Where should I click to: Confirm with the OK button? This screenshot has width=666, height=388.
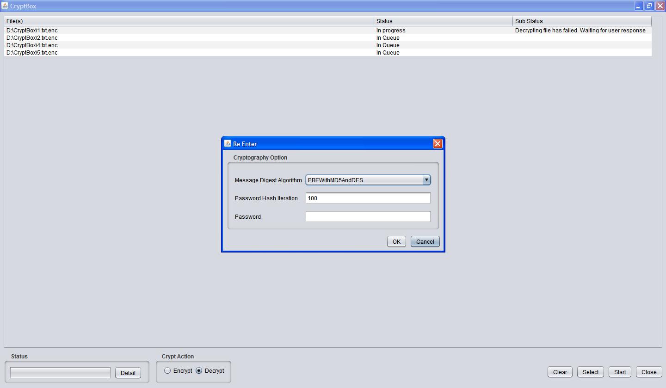click(x=396, y=241)
